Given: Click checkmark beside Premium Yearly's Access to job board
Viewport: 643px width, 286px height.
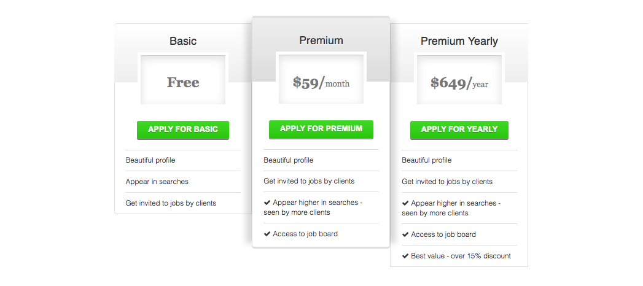Looking at the screenshot, I should 405,234.
